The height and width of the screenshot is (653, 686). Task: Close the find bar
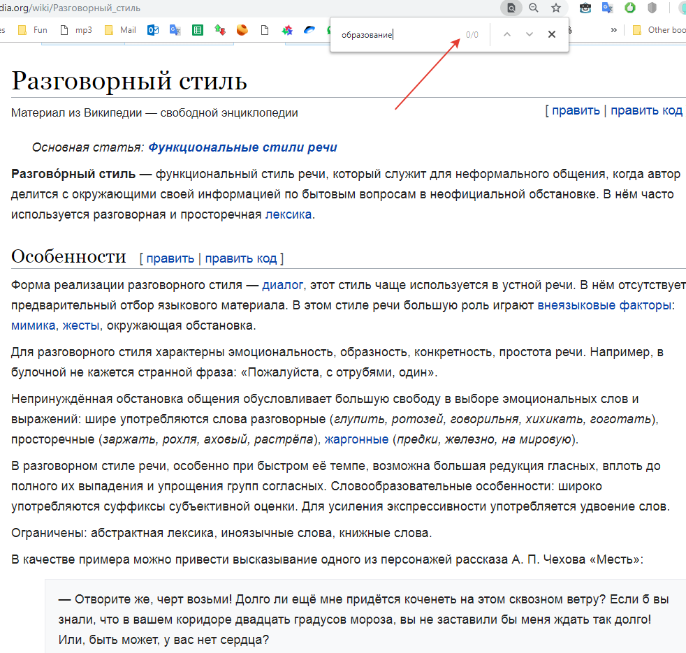click(x=552, y=34)
